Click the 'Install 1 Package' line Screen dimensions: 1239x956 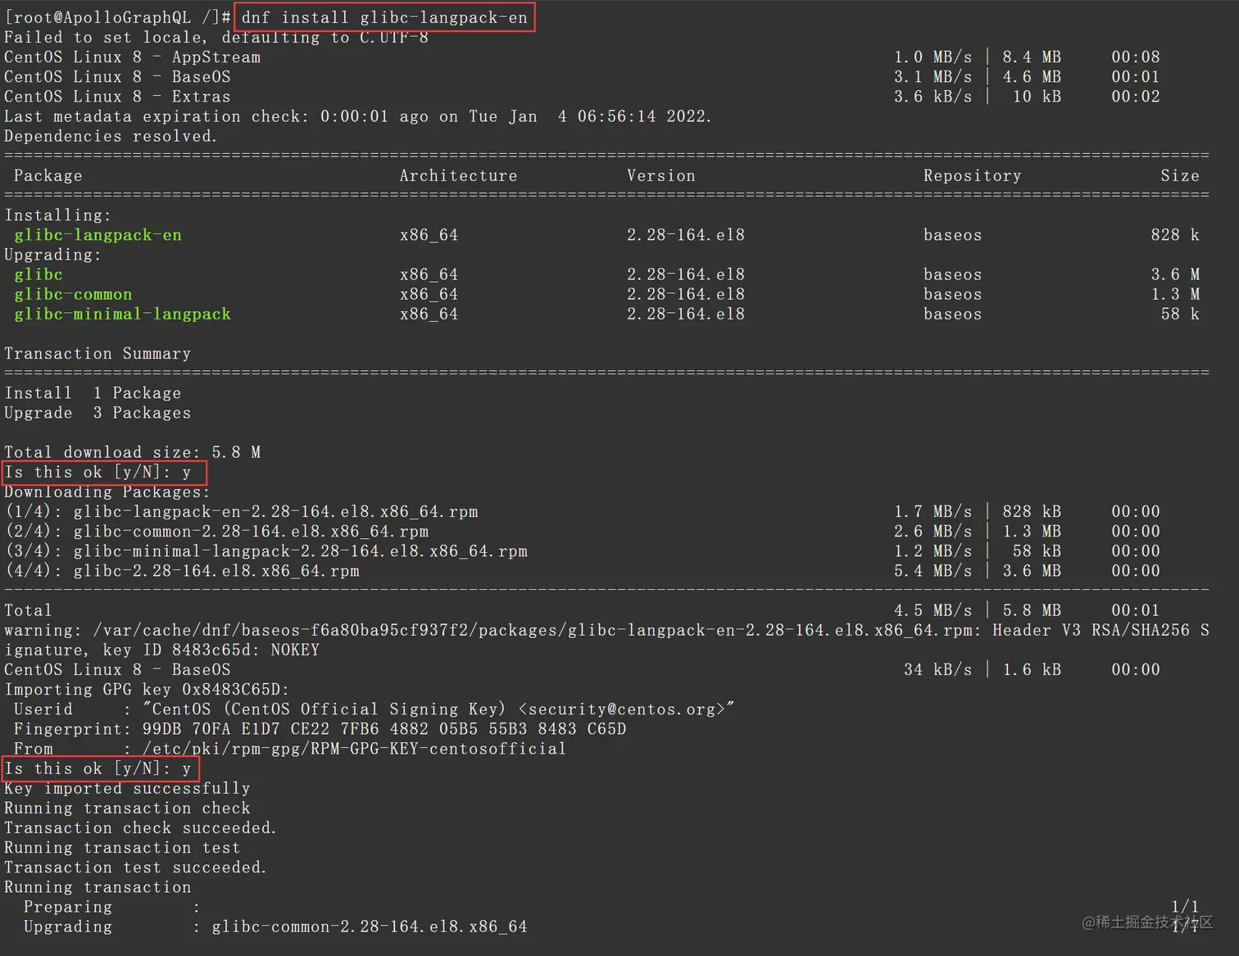click(93, 393)
